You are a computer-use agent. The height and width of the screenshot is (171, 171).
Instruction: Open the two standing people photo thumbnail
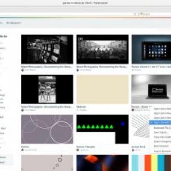pyautogui.click(x=47, y=89)
